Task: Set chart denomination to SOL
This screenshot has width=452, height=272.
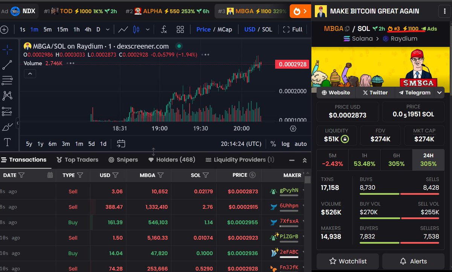Action: click(x=267, y=29)
